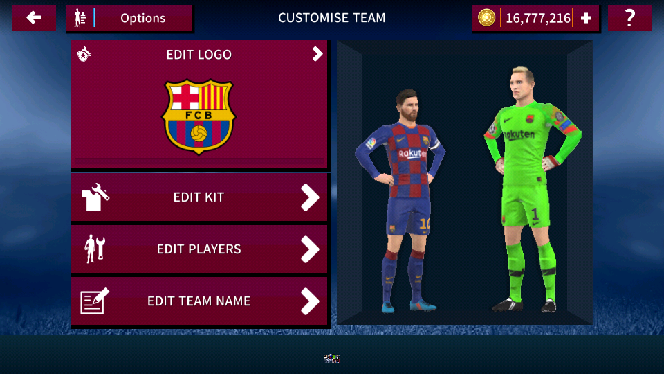
Task: Open the Edit Players chevron arrow
Action: pyautogui.click(x=310, y=249)
